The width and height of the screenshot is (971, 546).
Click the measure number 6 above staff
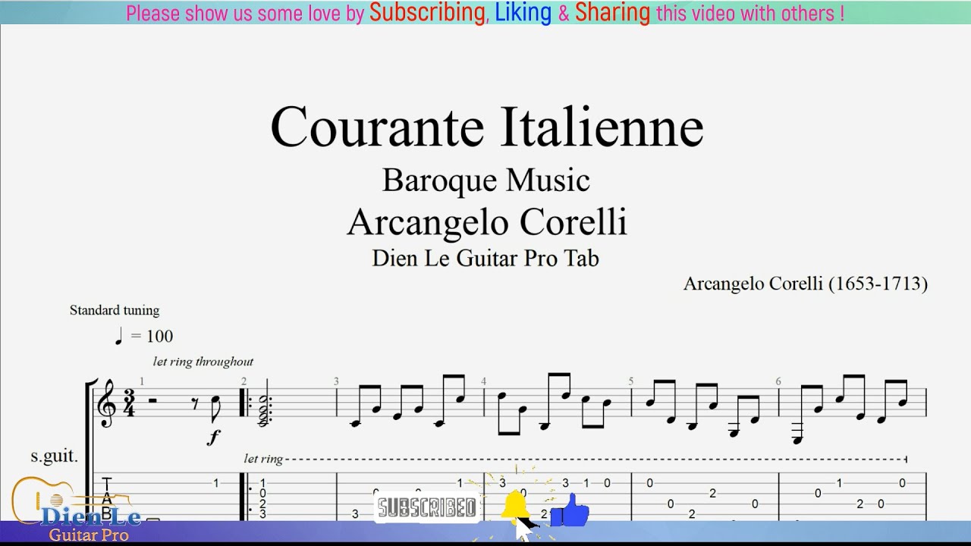[778, 381]
